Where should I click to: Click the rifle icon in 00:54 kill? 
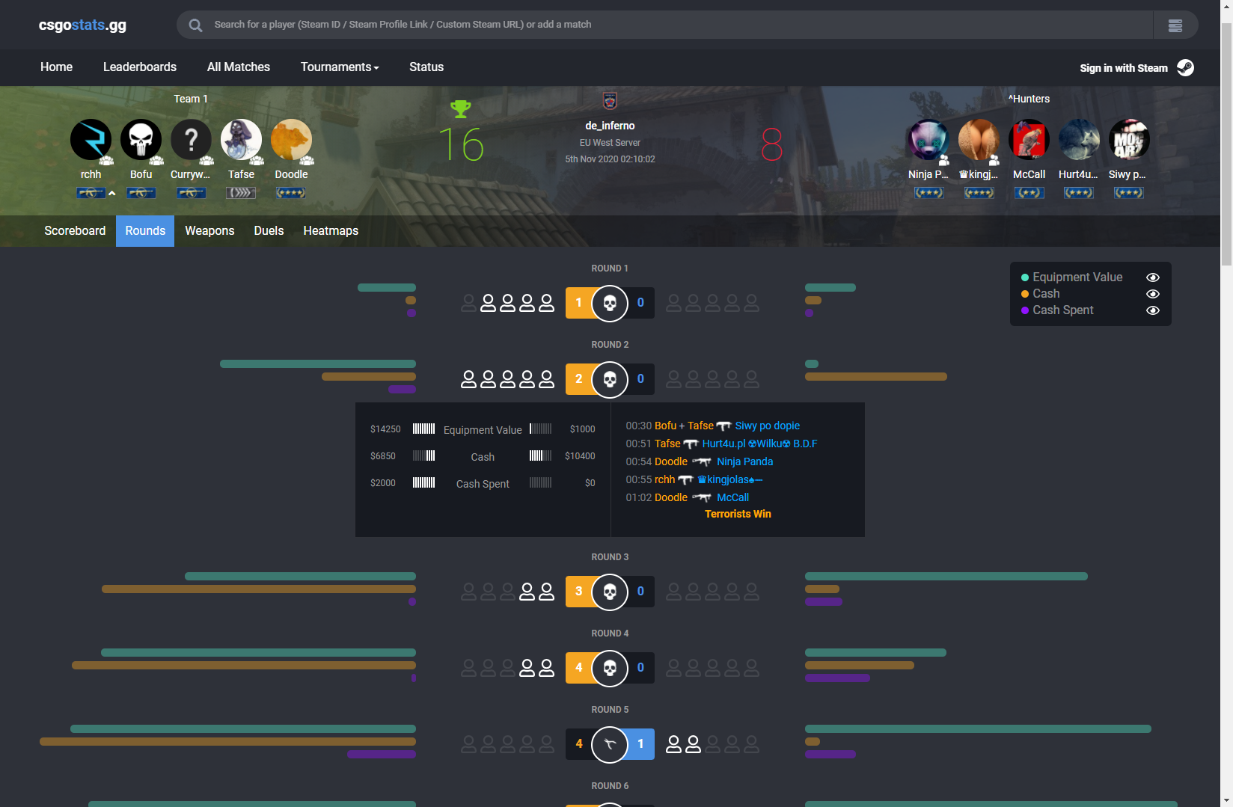click(x=702, y=462)
